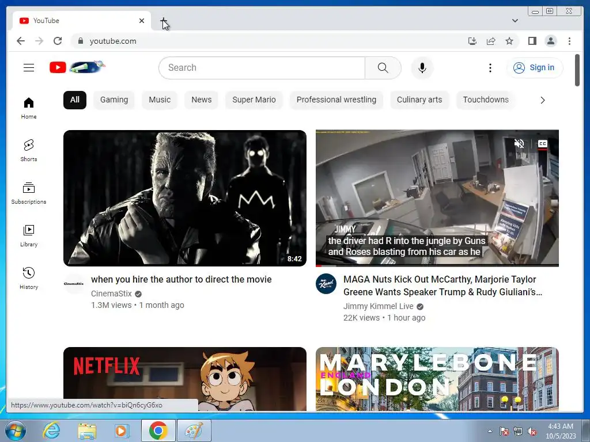Reload the YouTube page
Screen dimensions: 590x442
tap(58, 41)
